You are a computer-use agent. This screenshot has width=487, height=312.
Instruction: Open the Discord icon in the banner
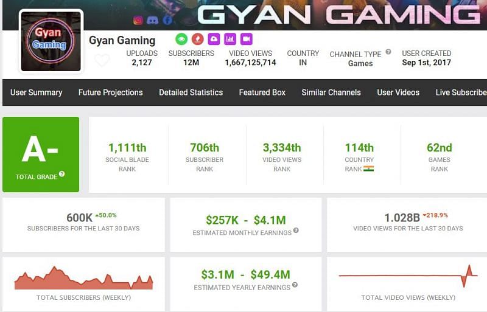(153, 21)
